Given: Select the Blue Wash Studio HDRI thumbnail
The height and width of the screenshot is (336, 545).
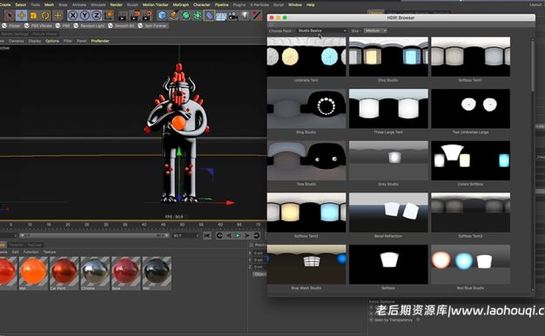Looking at the screenshot, I should coord(306,265).
